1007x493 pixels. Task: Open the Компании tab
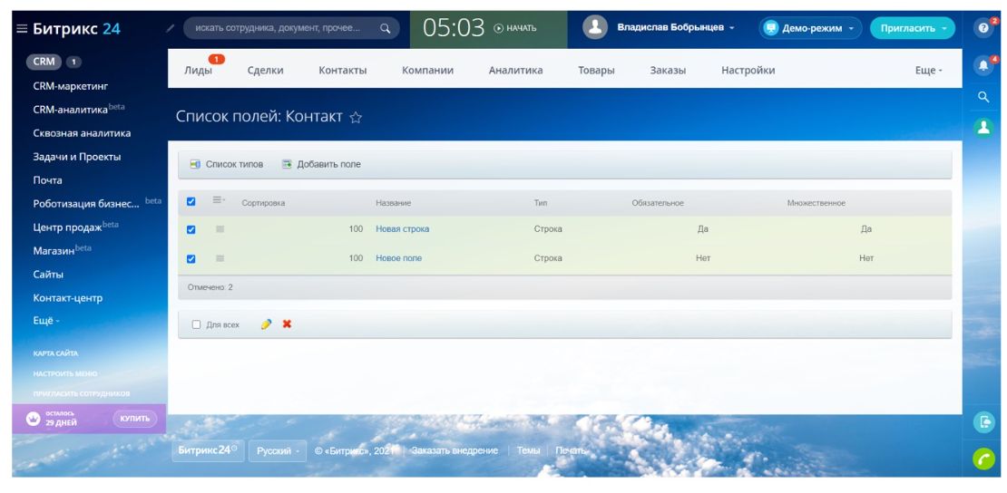click(x=427, y=71)
